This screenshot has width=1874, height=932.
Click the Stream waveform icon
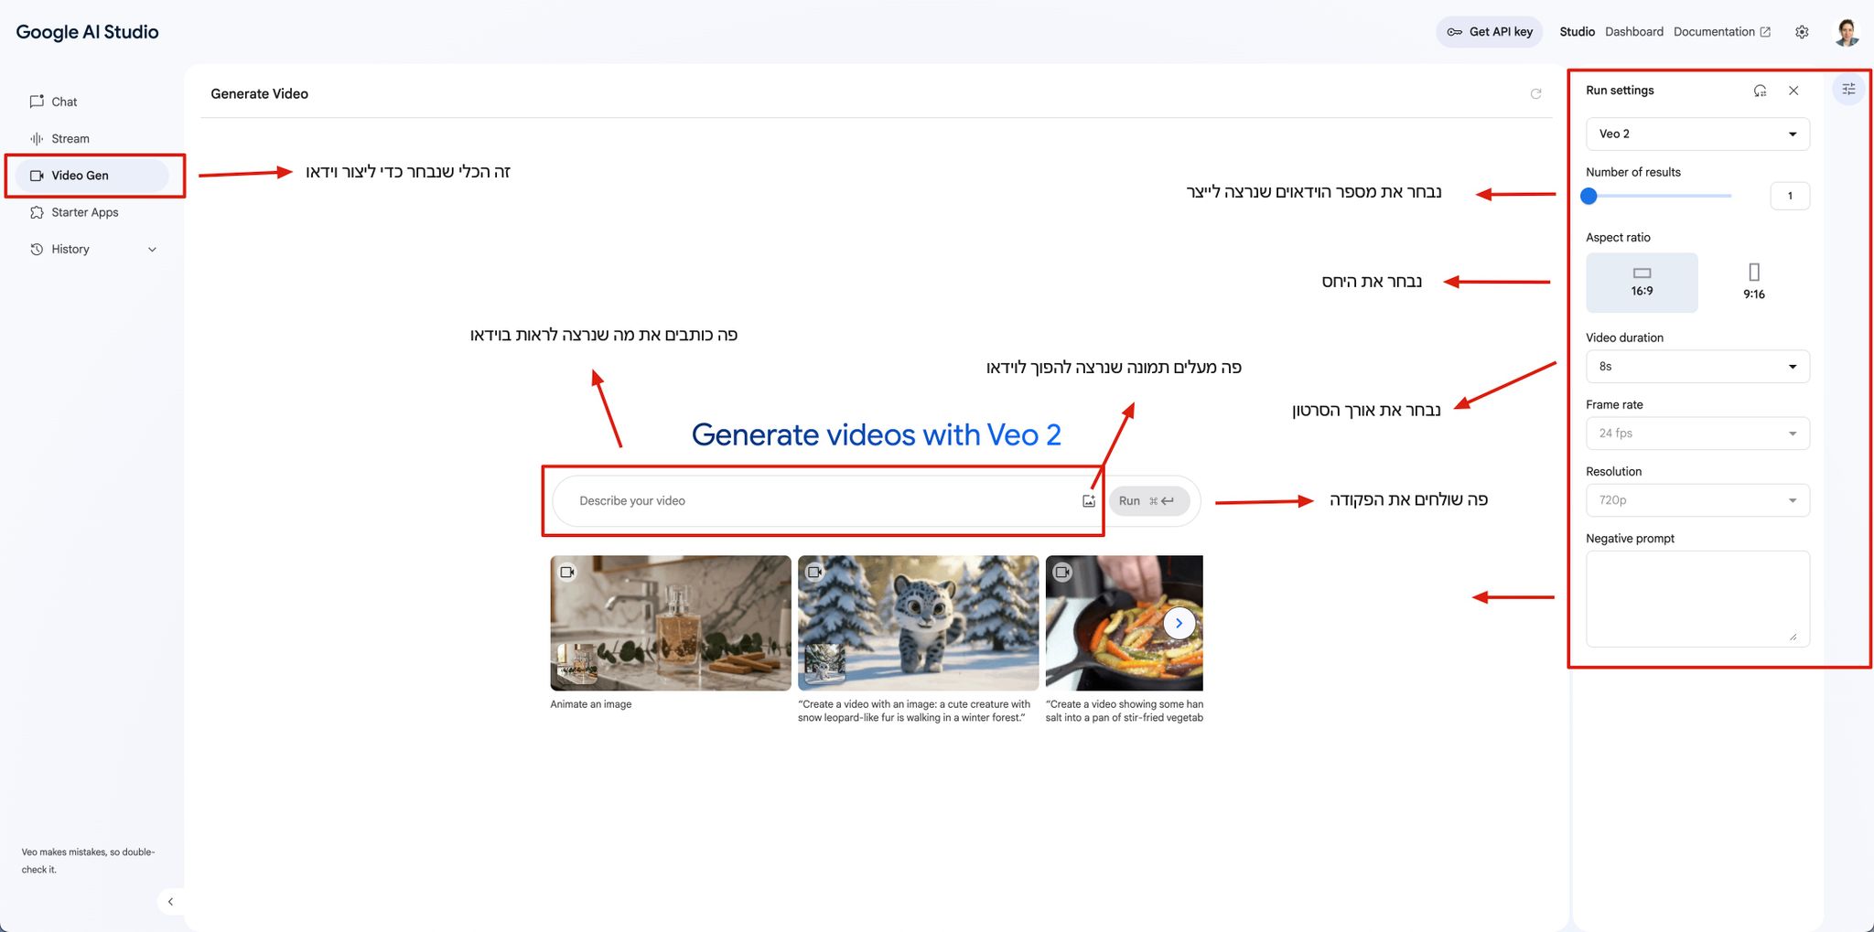click(x=37, y=138)
